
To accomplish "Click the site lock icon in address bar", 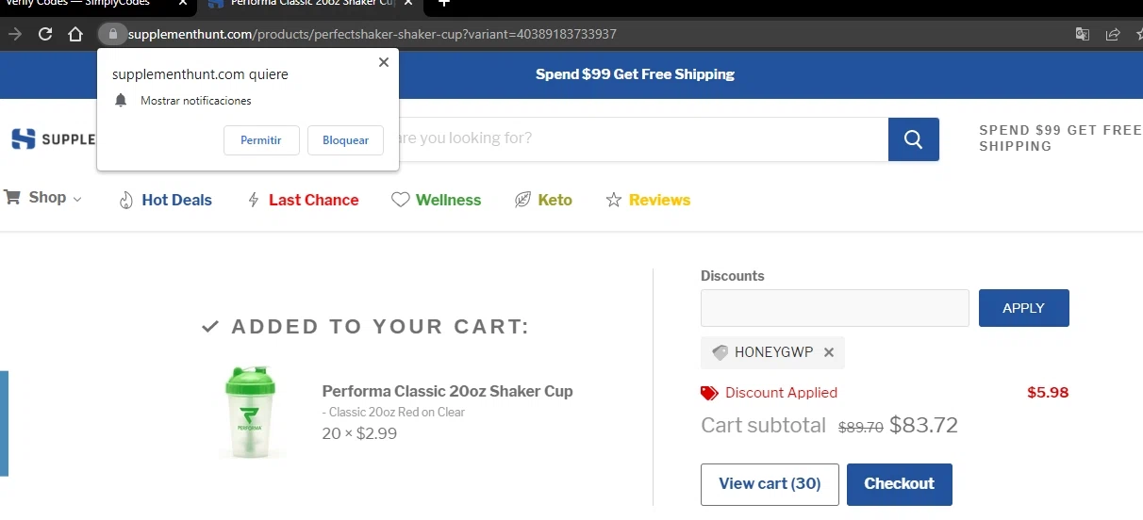I will [x=112, y=34].
